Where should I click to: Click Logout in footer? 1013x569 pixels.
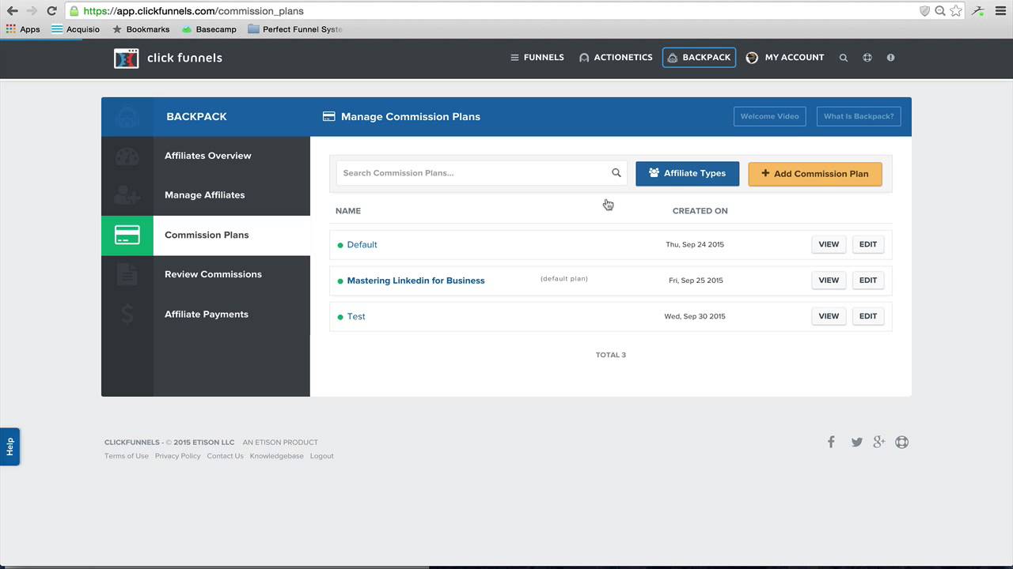tap(322, 456)
